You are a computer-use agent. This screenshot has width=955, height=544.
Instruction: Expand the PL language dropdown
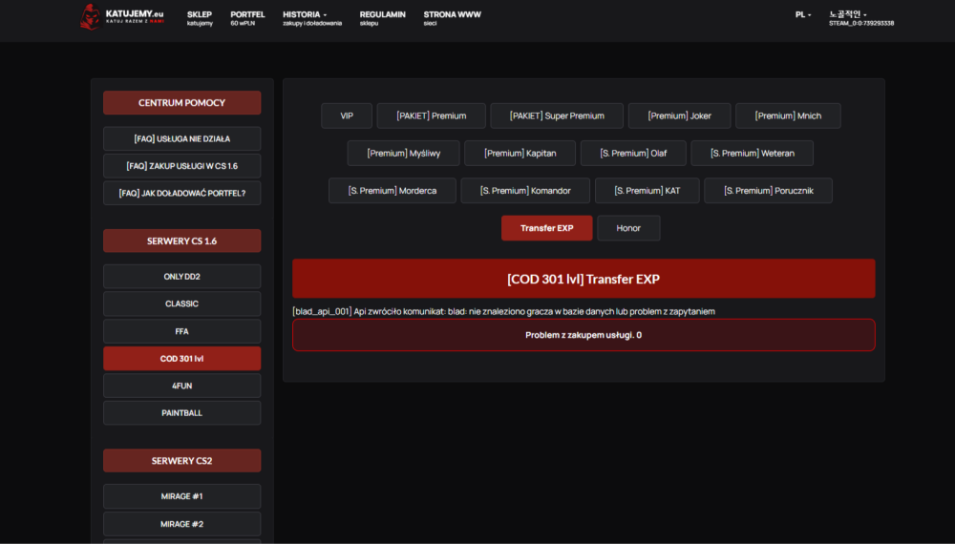coord(803,14)
